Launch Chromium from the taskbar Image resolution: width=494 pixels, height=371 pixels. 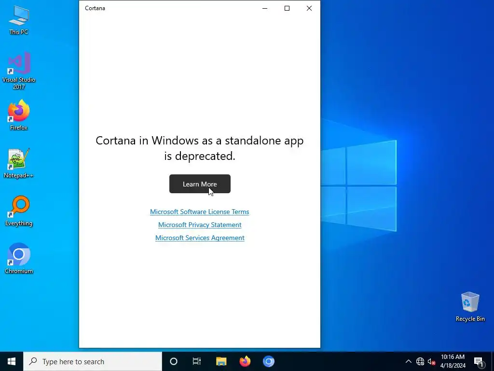pos(268,361)
